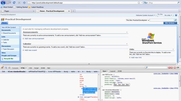Open the Tasks list link

(x=5, y=42)
